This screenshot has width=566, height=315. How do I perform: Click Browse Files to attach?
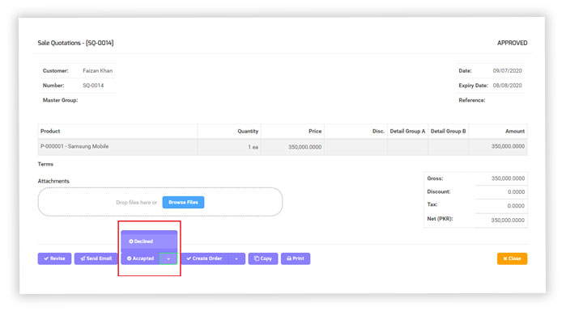point(183,202)
